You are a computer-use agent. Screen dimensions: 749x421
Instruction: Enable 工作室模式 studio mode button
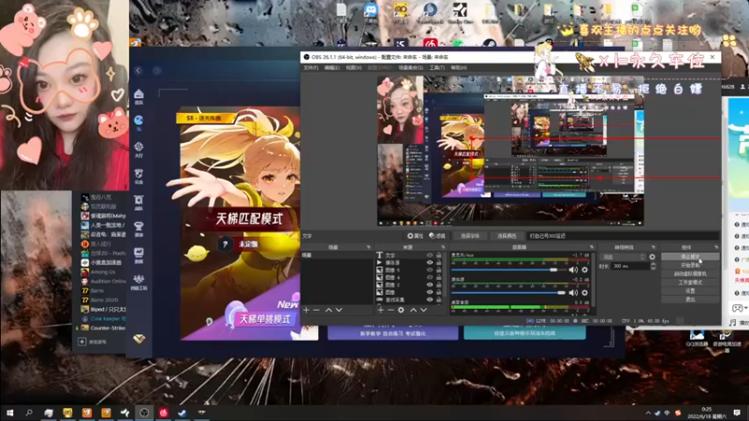(690, 283)
